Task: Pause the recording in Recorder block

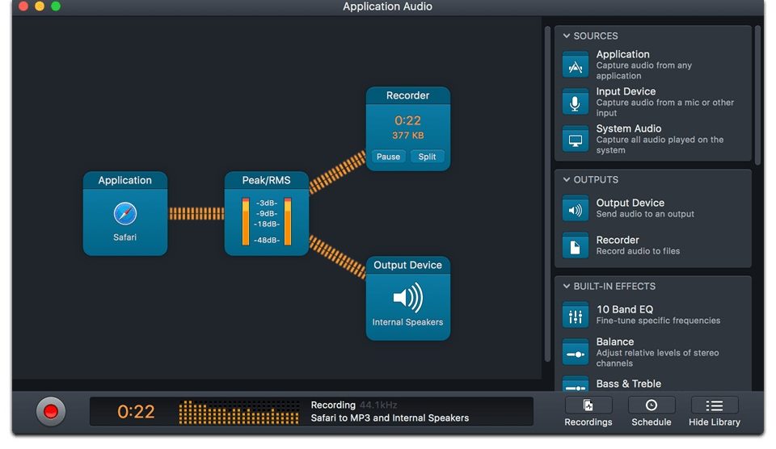Action: click(x=388, y=157)
